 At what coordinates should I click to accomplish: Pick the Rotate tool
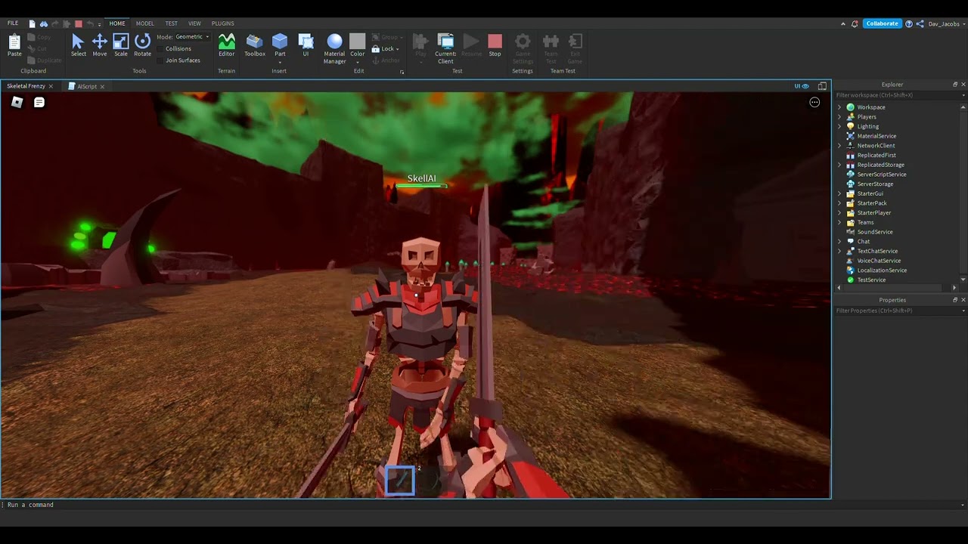142,45
